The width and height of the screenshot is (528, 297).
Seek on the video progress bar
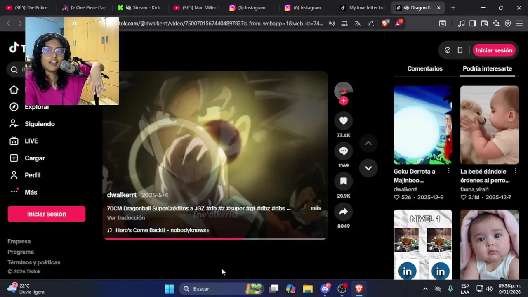point(215,238)
